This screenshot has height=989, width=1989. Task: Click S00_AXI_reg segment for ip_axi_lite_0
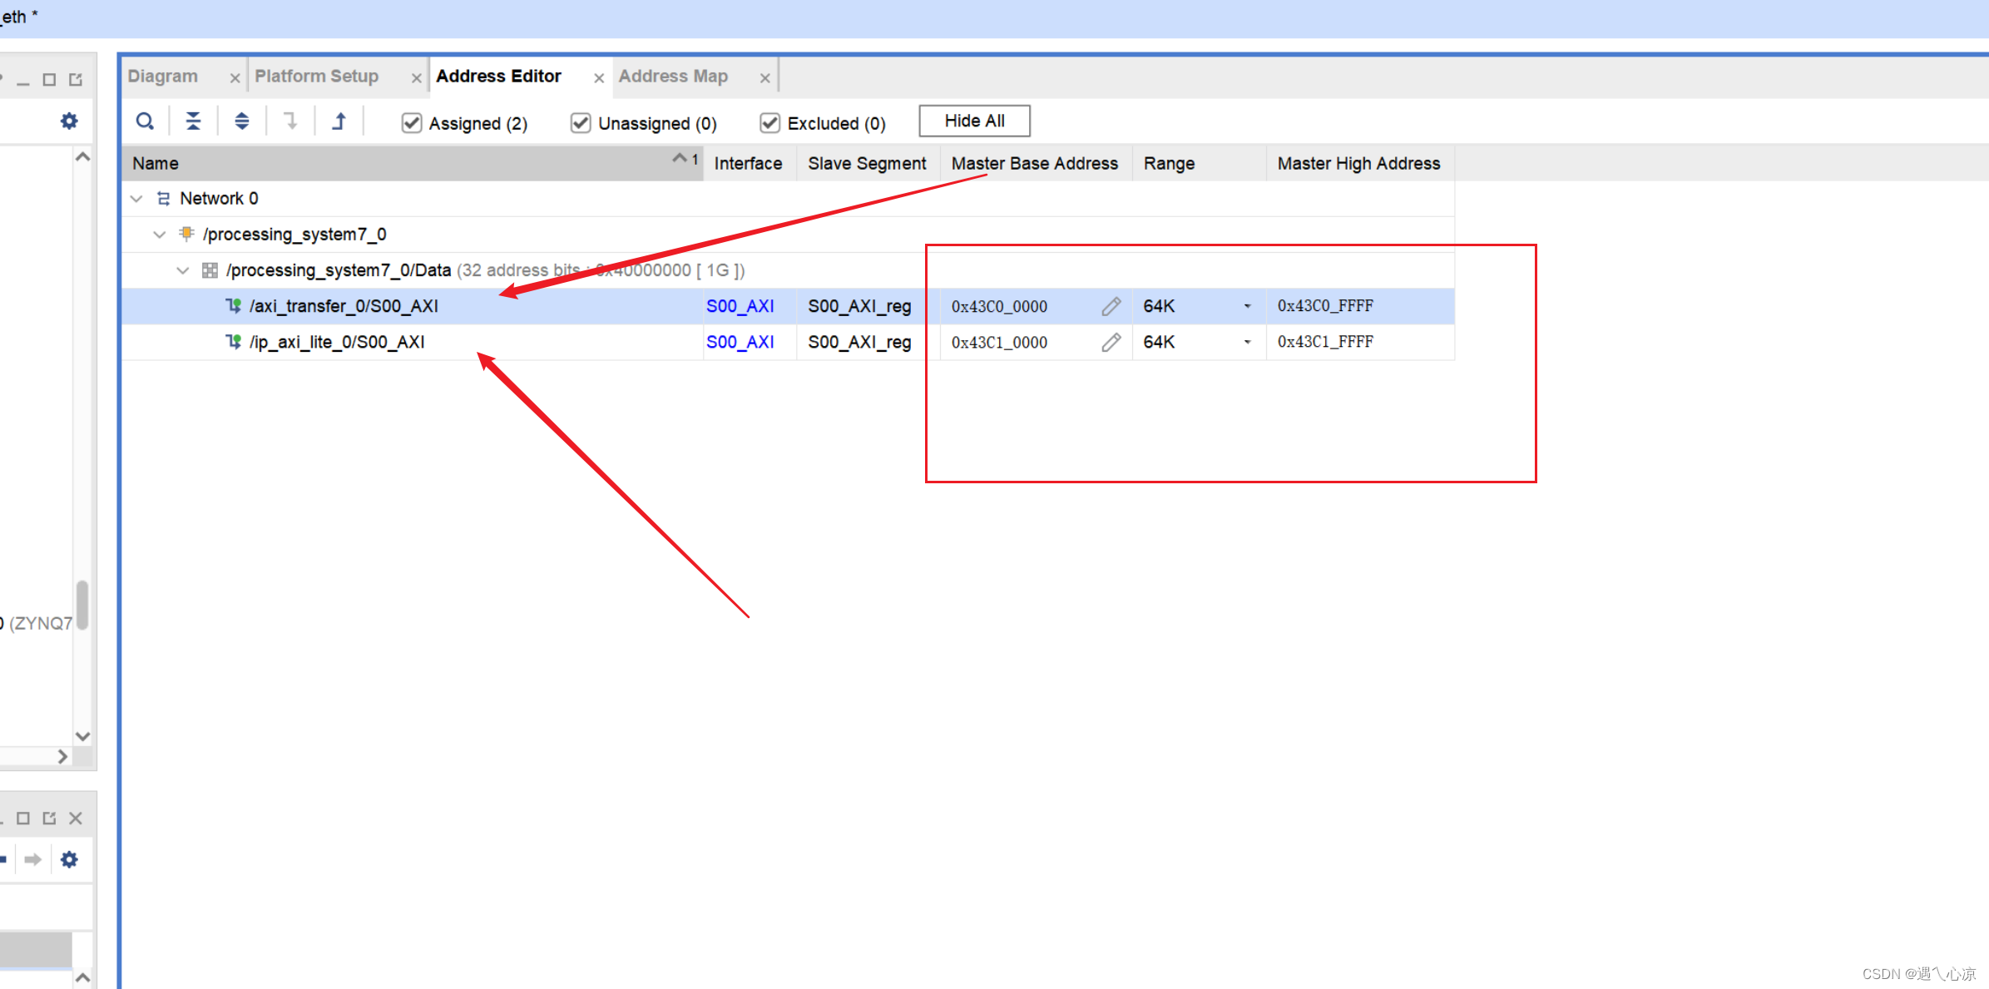point(859,342)
